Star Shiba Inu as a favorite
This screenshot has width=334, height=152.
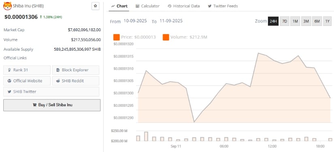pos(96,6)
